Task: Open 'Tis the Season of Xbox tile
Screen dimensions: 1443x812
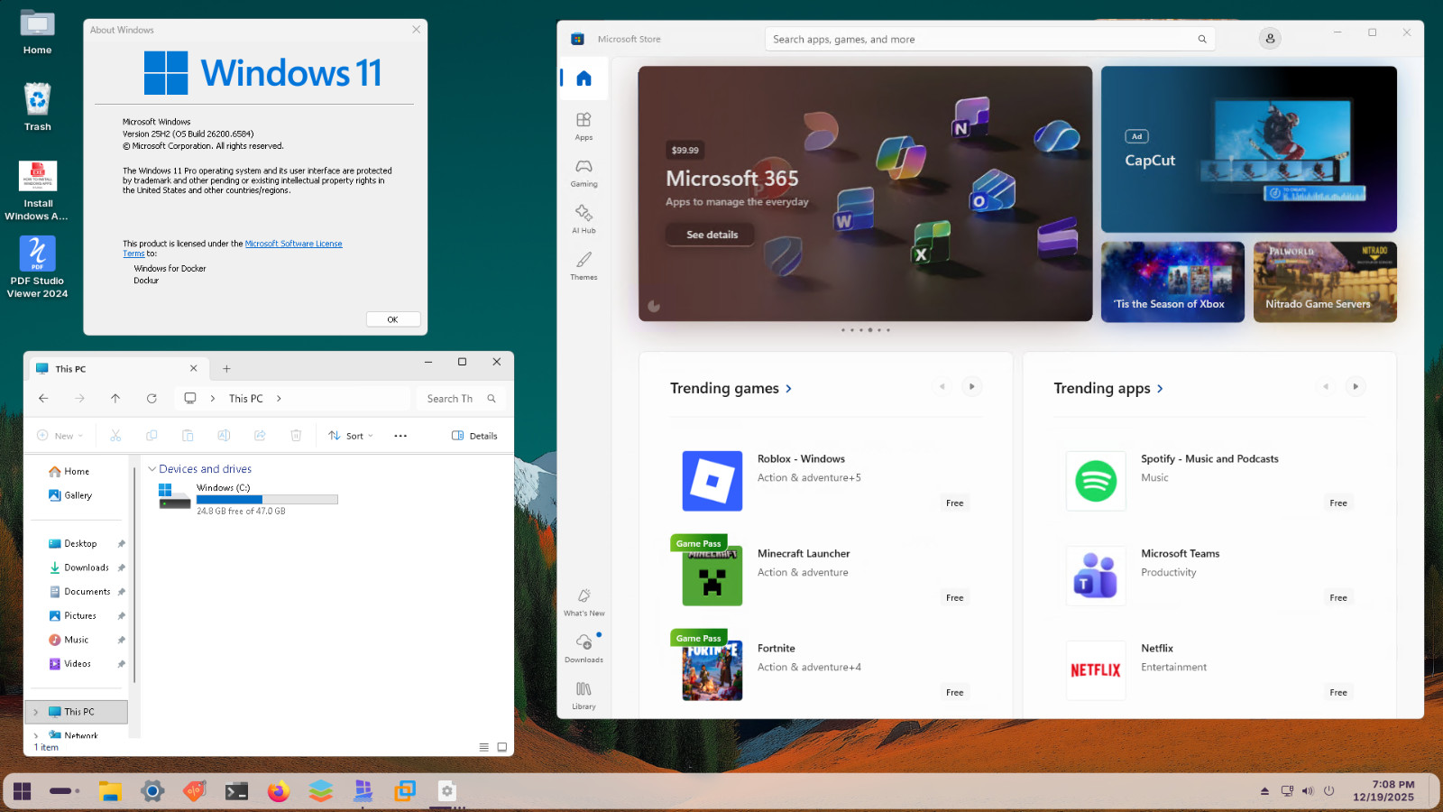Action: coord(1172,281)
